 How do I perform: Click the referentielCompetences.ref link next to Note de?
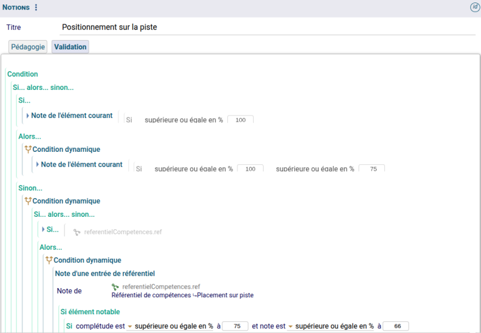[161, 287]
